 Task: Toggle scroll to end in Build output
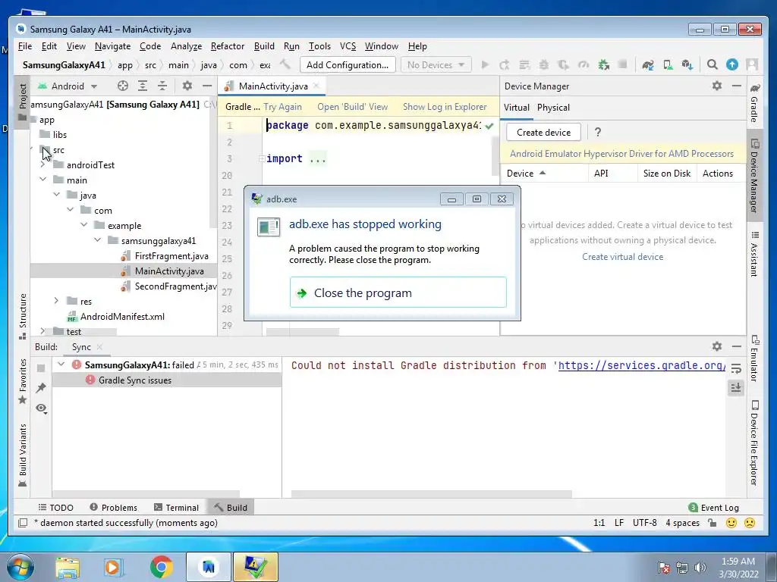[x=736, y=388]
